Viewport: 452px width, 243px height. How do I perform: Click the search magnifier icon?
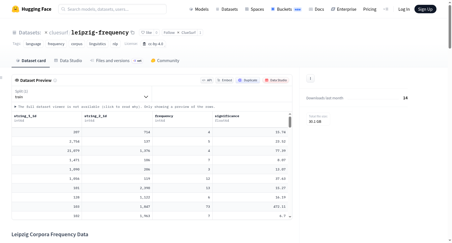(63, 9)
